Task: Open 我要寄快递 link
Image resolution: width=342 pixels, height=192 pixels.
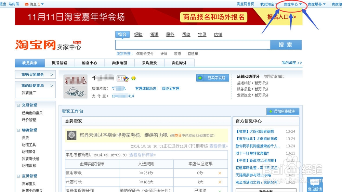Action: [x=30, y=159]
